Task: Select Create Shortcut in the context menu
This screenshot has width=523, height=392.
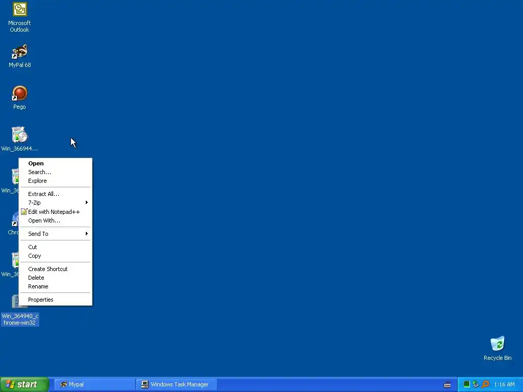Action: (56, 269)
